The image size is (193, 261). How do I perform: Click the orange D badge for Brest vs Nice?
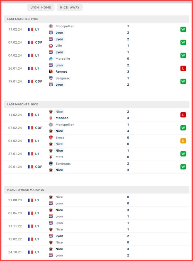pyautogui.click(x=183, y=141)
